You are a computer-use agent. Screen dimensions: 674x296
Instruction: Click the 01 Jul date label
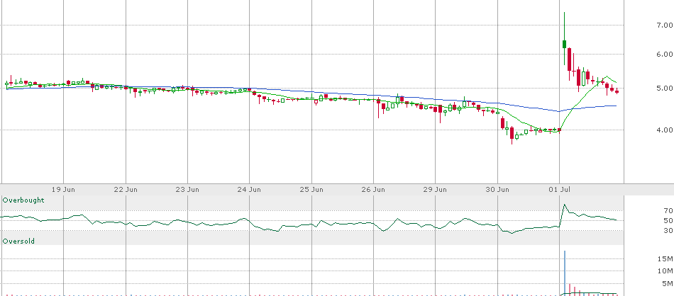(559, 189)
